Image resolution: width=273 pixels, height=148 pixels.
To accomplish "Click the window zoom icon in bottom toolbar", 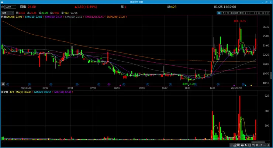I will [x=239, y=145].
